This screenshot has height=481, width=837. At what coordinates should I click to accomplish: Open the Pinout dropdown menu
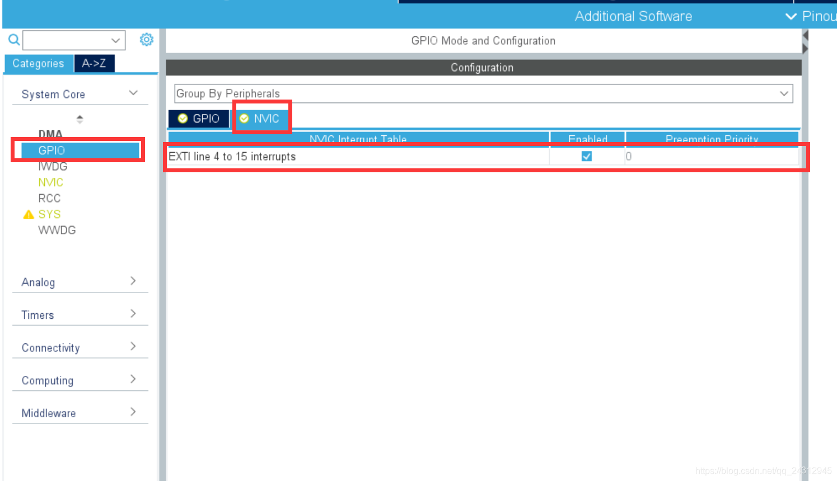click(811, 16)
